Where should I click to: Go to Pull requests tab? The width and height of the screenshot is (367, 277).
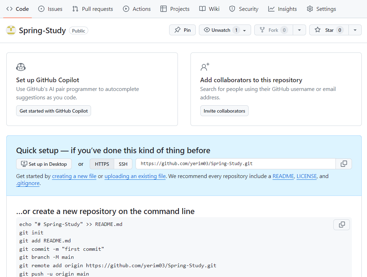click(93, 9)
